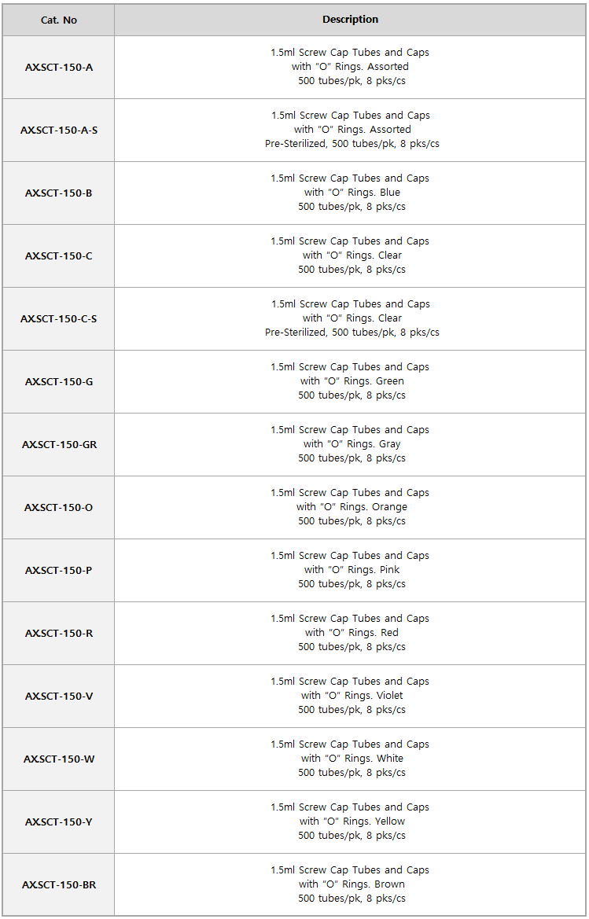Click the AXSCT-150-B catalog cell

pyautogui.click(x=59, y=193)
